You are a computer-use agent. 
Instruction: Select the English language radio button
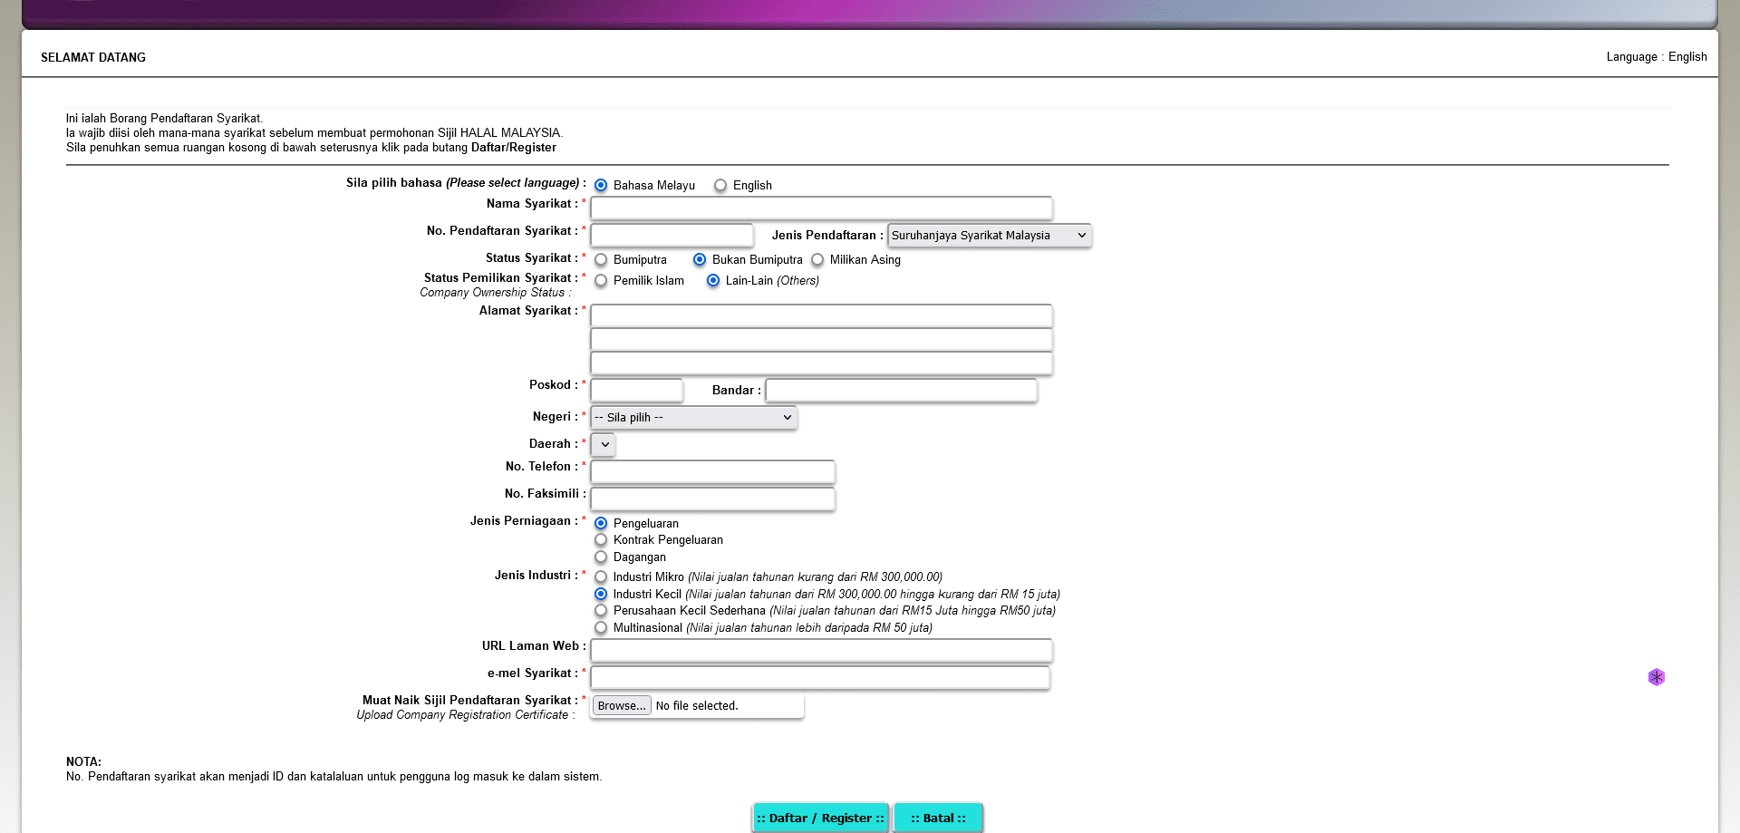tap(720, 186)
